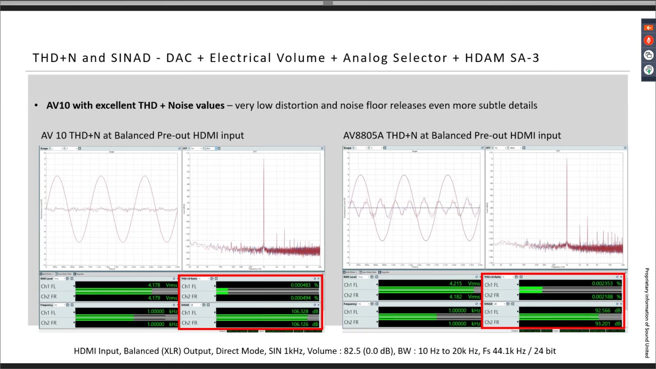Click the '4.182 Vrms' reading
This screenshot has width=656, height=369.
(465, 296)
